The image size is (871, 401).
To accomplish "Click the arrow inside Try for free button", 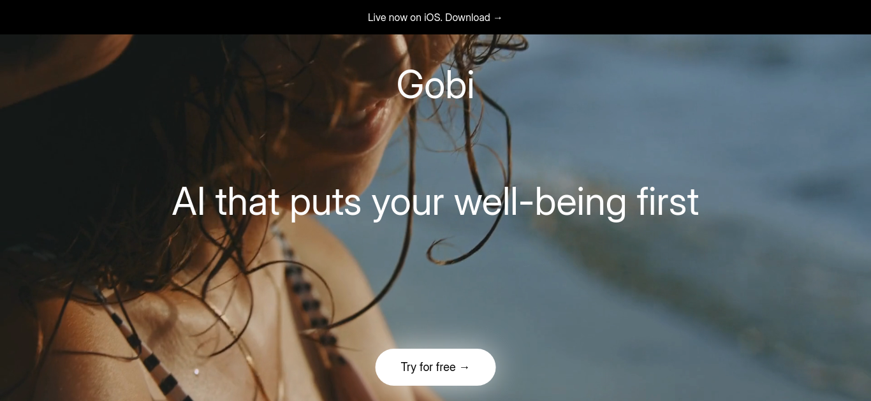I will 464,367.
